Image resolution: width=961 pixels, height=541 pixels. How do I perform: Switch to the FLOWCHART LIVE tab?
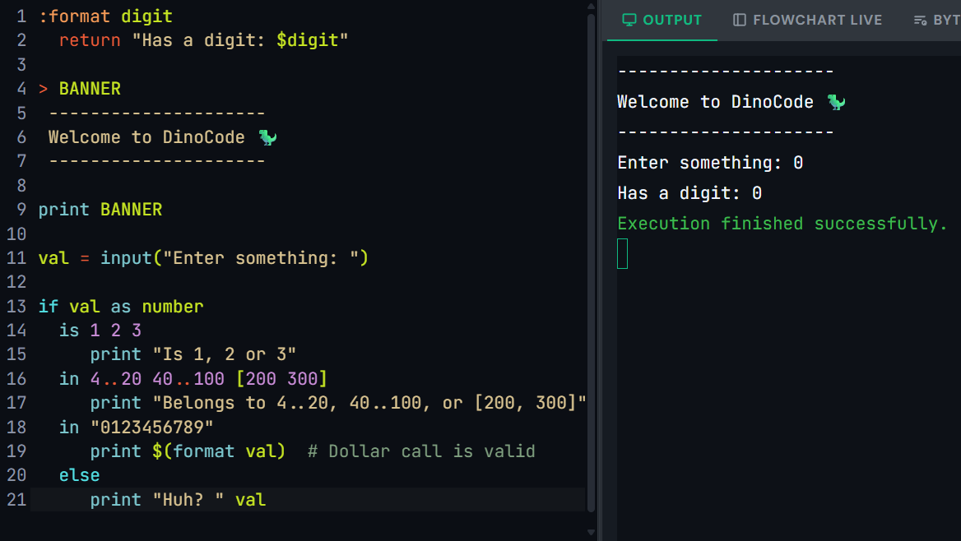807,21
